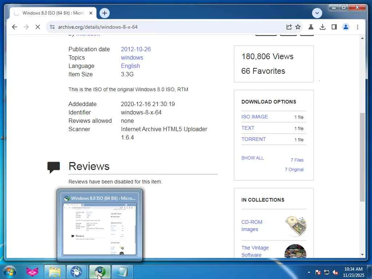Click the 180,806 Views text
The height and width of the screenshot is (279, 372).
(x=267, y=56)
